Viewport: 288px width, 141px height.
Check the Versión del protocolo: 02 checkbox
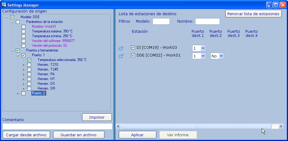[24, 46]
